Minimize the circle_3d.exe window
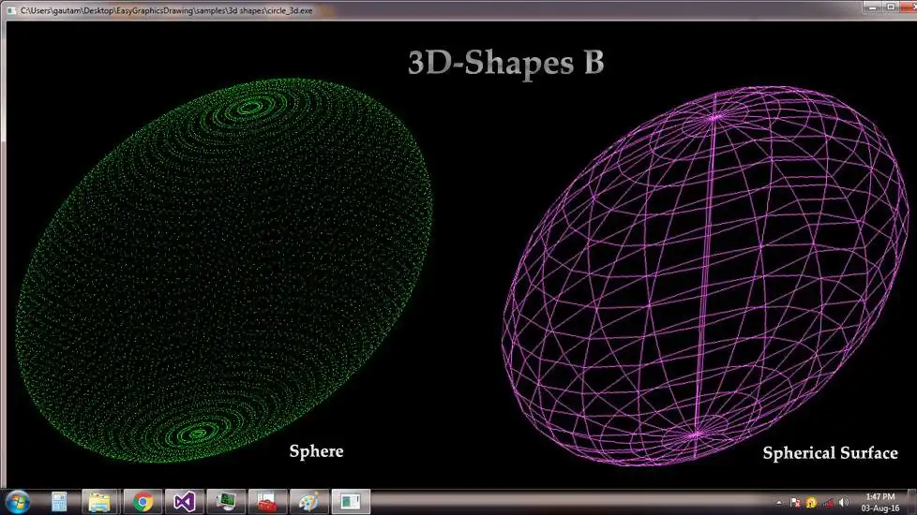This screenshot has height=515, width=917. click(x=873, y=7)
